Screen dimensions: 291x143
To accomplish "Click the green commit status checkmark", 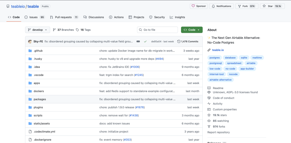I will coord(145,42).
